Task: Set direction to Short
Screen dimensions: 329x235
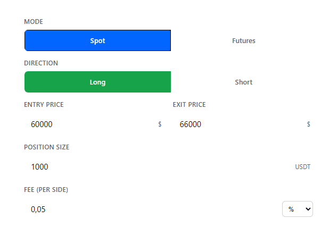Action: tap(244, 82)
